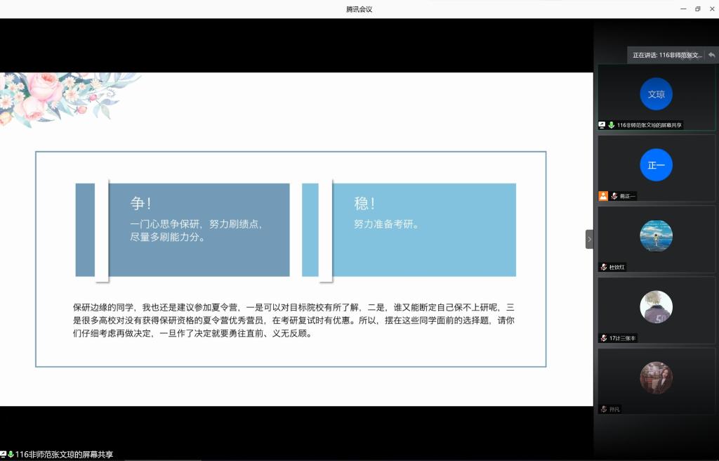Click the green mic icon in the bottom status bar

click(12, 455)
